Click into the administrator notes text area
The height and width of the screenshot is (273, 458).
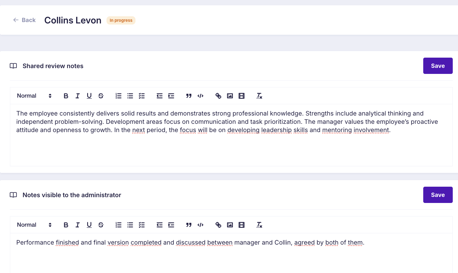point(231,256)
